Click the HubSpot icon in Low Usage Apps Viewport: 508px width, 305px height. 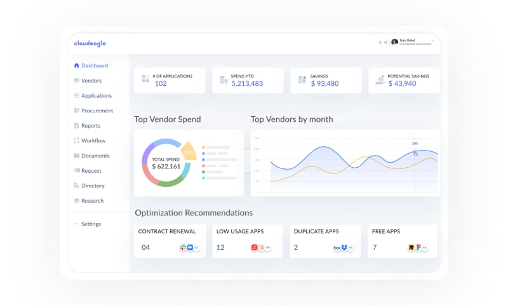[261, 247]
